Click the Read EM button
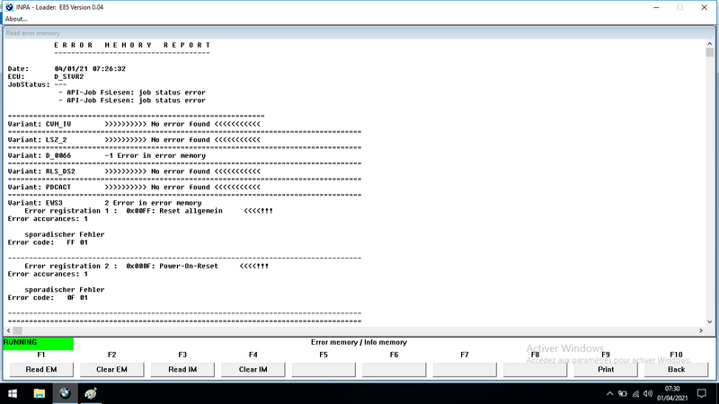Screen dimensions: 719x404 point(41,369)
